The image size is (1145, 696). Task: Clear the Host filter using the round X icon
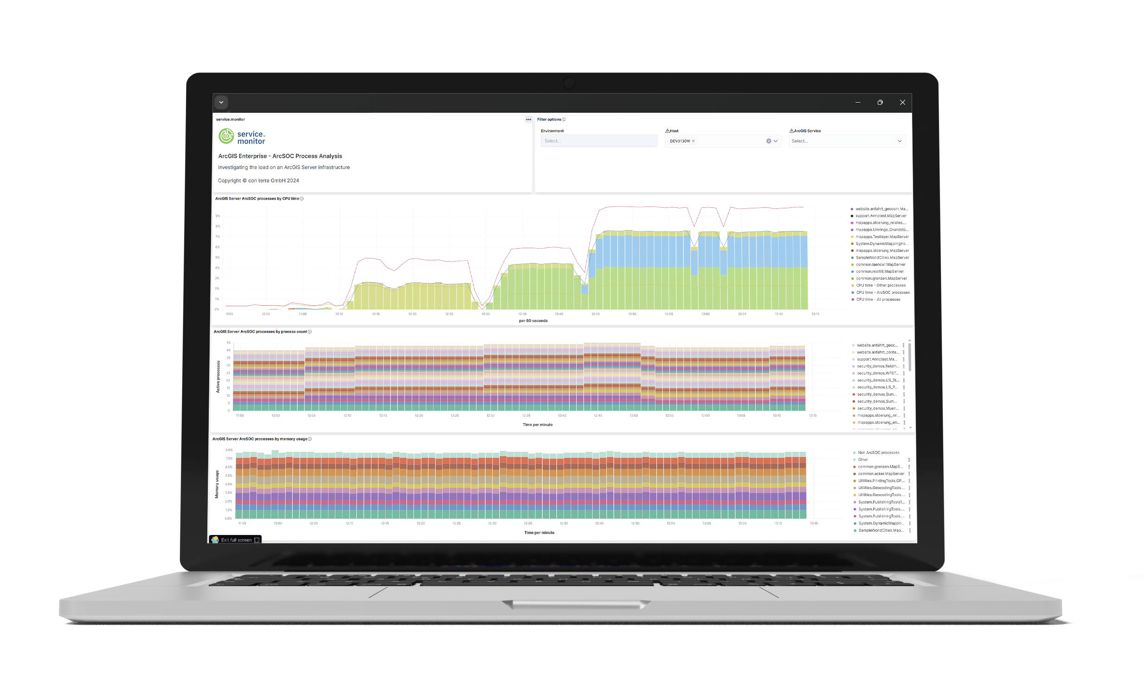click(768, 141)
